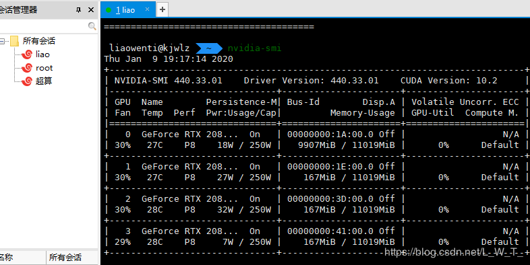Open the 超算 session entry
Image resolution: width=530 pixels, height=265 pixels.
[x=44, y=81]
